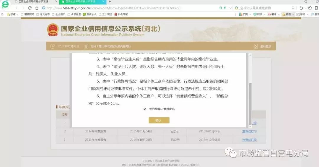Screen dimensions: 319x167
Task: Open 查看或打印 for the 2014 report
Action: point(249,131)
